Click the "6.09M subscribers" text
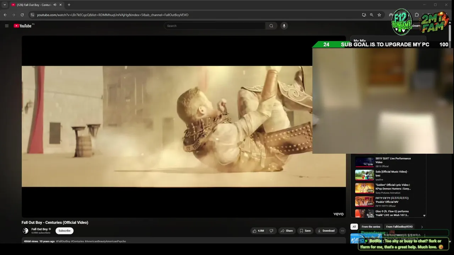Image resolution: width=454 pixels, height=255 pixels. [41, 233]
